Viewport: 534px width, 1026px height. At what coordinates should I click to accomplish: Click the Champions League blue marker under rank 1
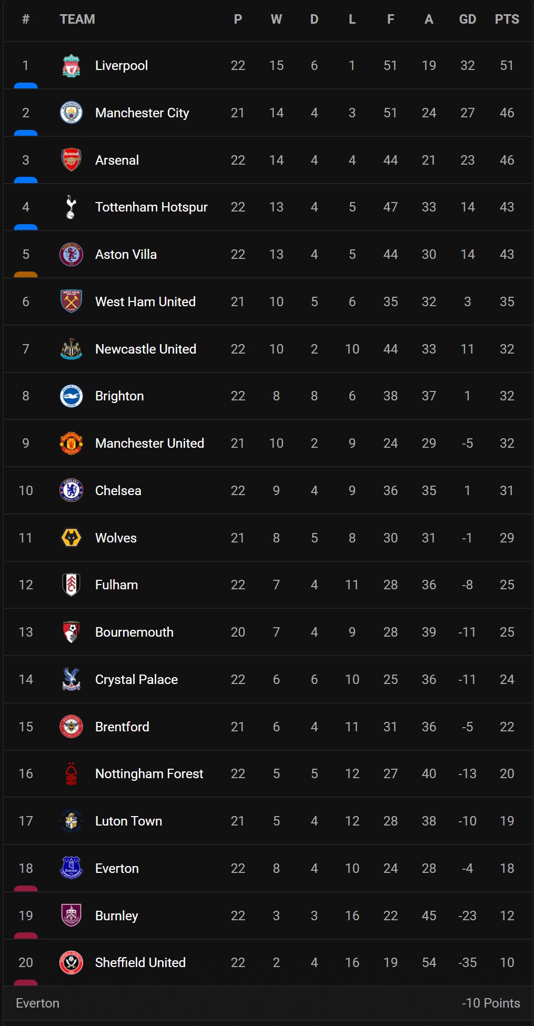click(x=26, y=85)
